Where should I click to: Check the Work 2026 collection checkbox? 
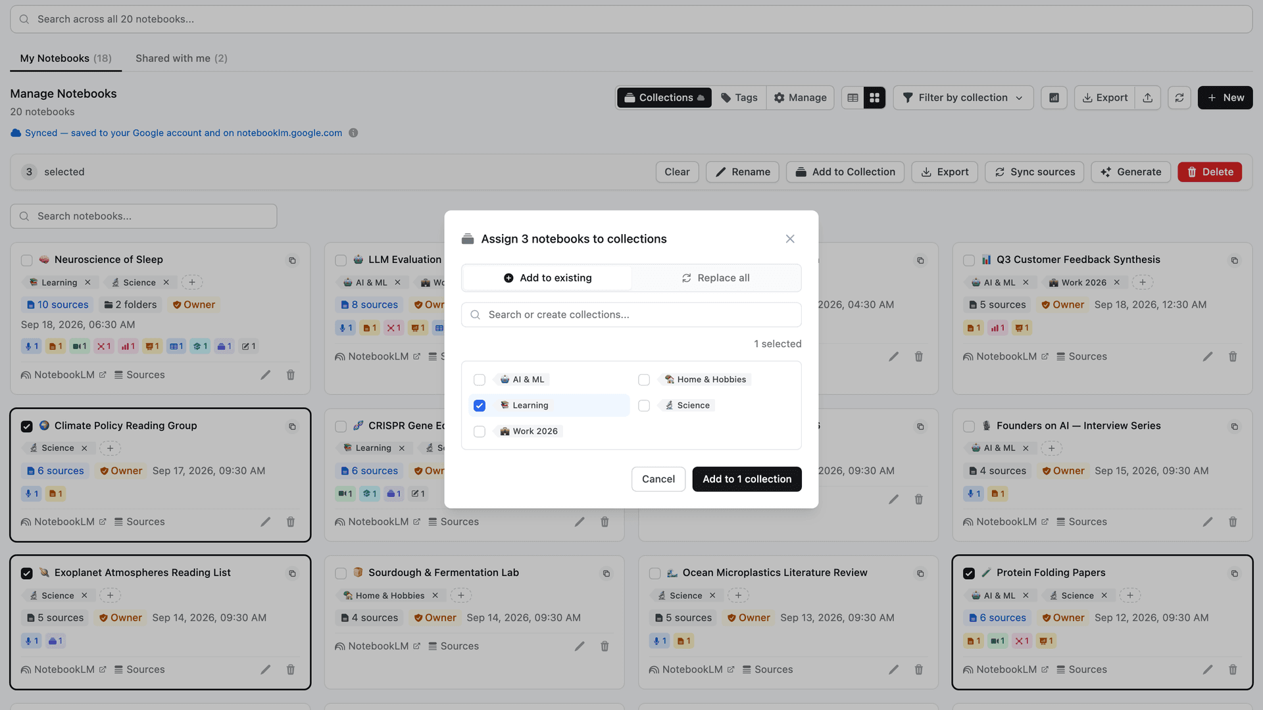point(480,431)
